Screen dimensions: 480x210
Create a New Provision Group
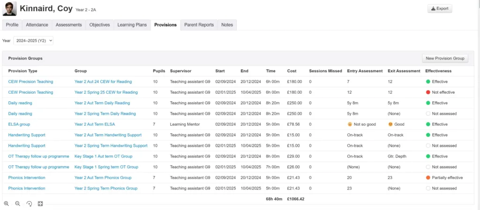pos(445,58)
